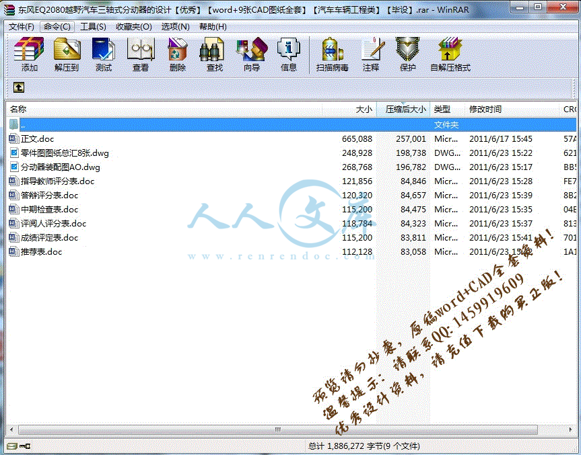
Task: Click the 文件夹 type cell
Action: [446, 124]
